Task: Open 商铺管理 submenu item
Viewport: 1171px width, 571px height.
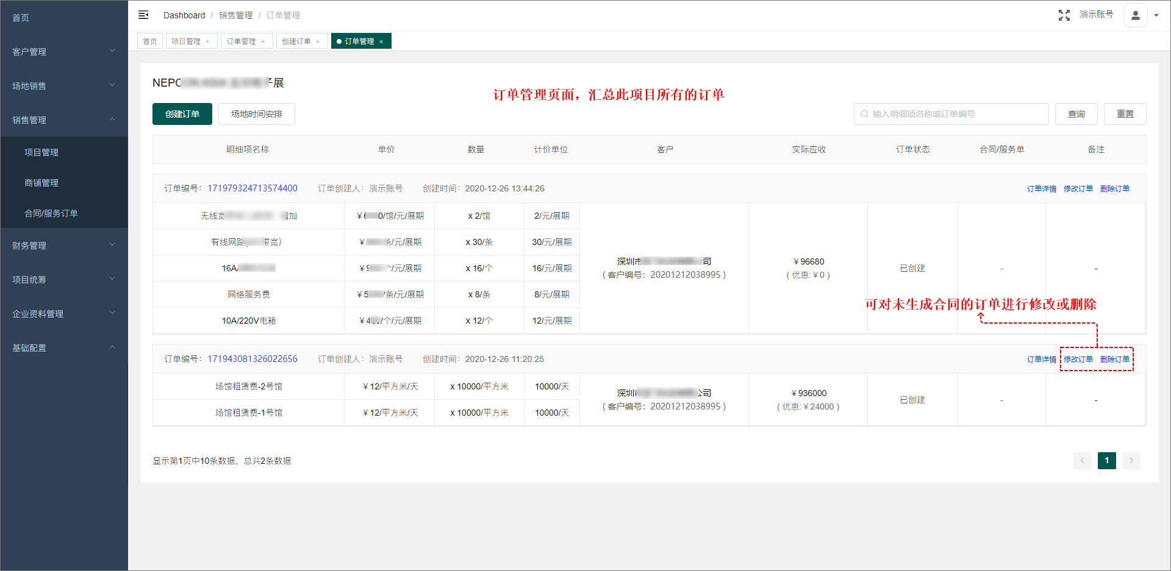Action: click(64, 183)
